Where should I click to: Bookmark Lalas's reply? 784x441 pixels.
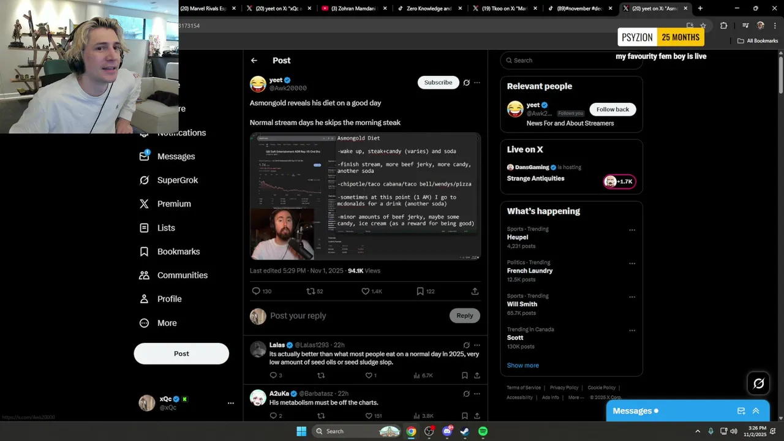(465, 375)
